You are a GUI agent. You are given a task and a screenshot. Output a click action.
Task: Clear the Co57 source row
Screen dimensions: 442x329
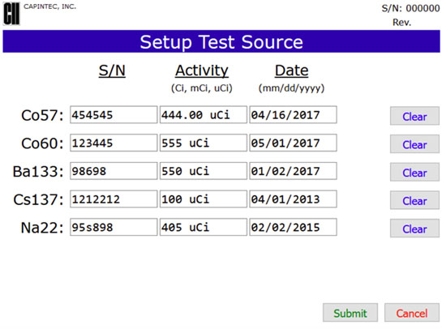(414, 116)
